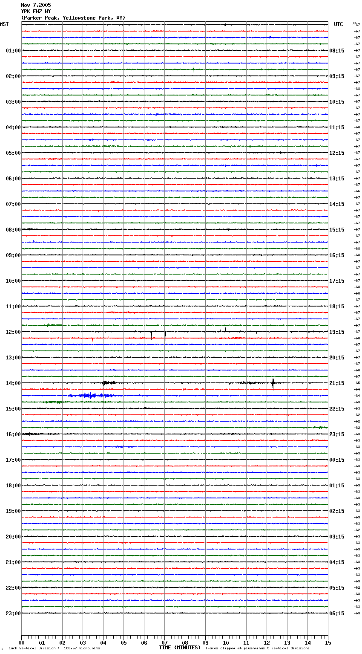Select the 07:00 MST time label
The image size is (362, 654).
[x=13, y=204]
